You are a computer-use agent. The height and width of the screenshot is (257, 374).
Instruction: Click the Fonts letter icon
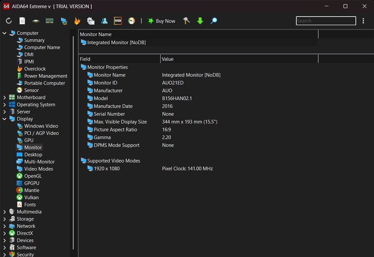coord(19,205)
